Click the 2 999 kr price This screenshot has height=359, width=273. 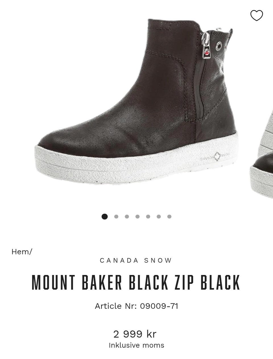pos(135,334)
